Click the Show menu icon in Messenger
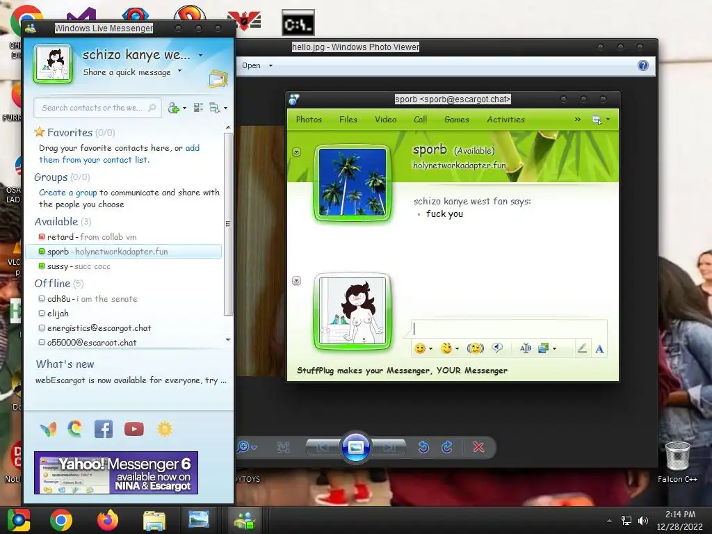 [215, 108]
